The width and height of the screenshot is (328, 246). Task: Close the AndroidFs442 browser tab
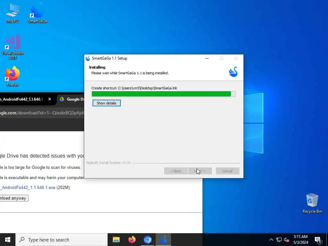(x=50, y=99)
